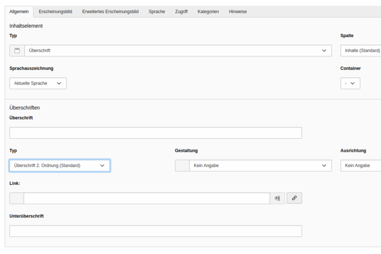Switch to the Erscheinungsbild tab
Viewport: 381px width, 254px height.
[x=55, y=12]
